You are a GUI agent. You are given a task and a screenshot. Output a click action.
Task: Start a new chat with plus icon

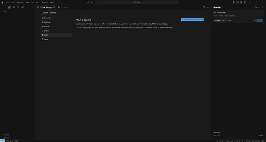click(x=252, y=7)
